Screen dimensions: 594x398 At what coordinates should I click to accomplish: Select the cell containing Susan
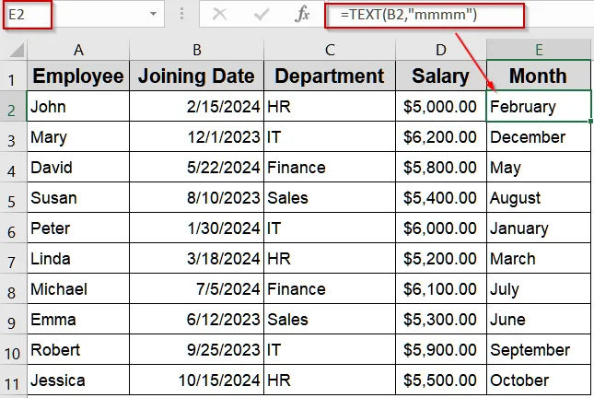(x=78, y=197)
